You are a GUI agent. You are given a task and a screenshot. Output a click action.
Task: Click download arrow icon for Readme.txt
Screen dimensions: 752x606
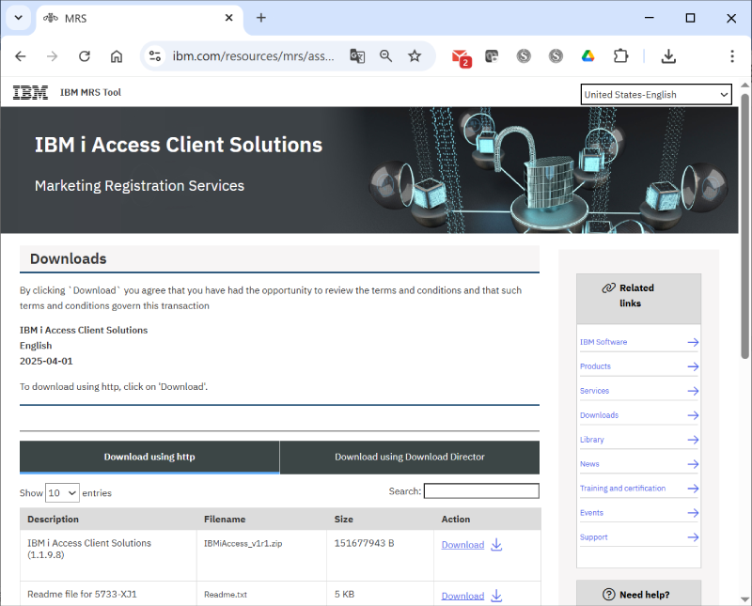496,596
